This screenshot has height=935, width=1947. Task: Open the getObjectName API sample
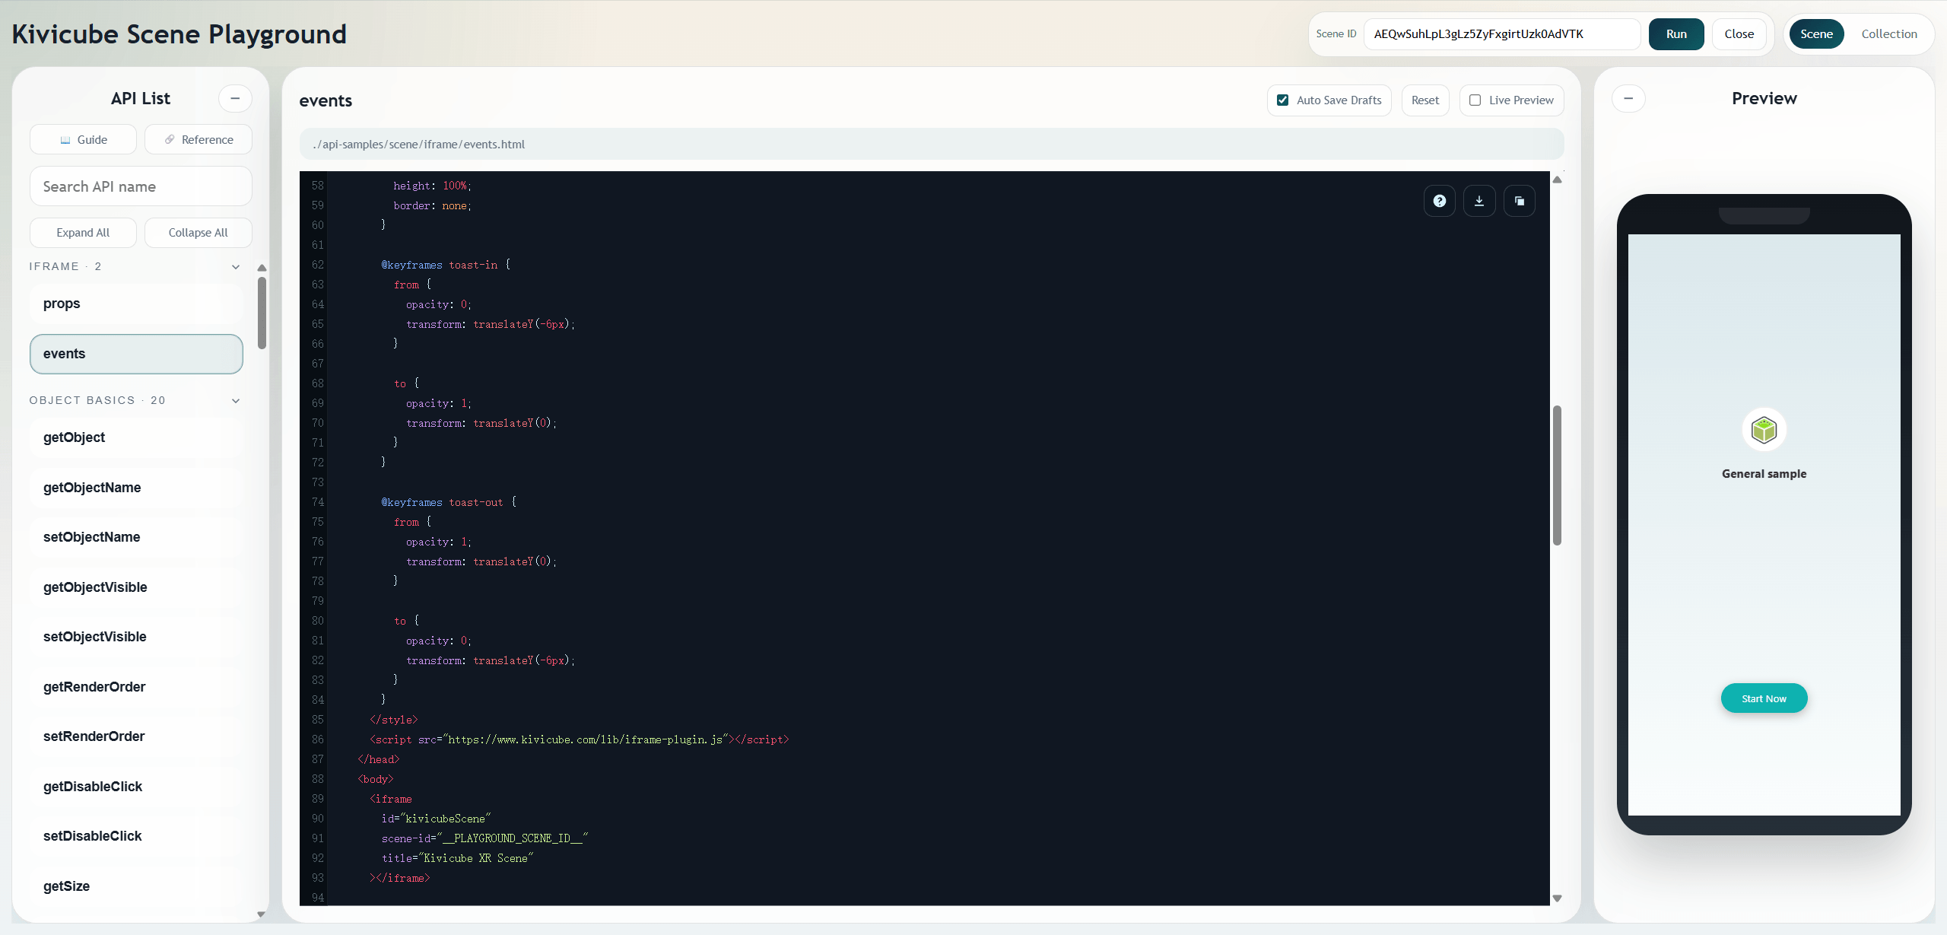tap(136, 488)
